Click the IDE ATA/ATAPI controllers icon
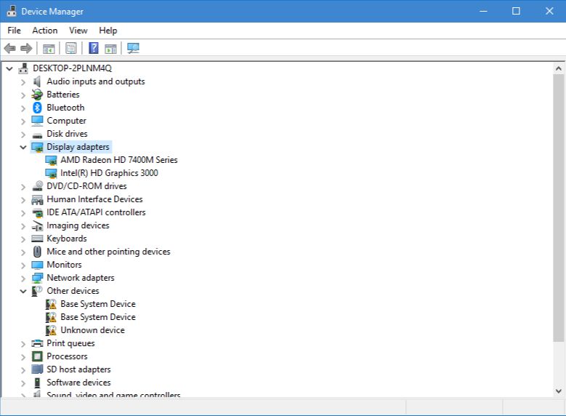 (x=37, y=212)
